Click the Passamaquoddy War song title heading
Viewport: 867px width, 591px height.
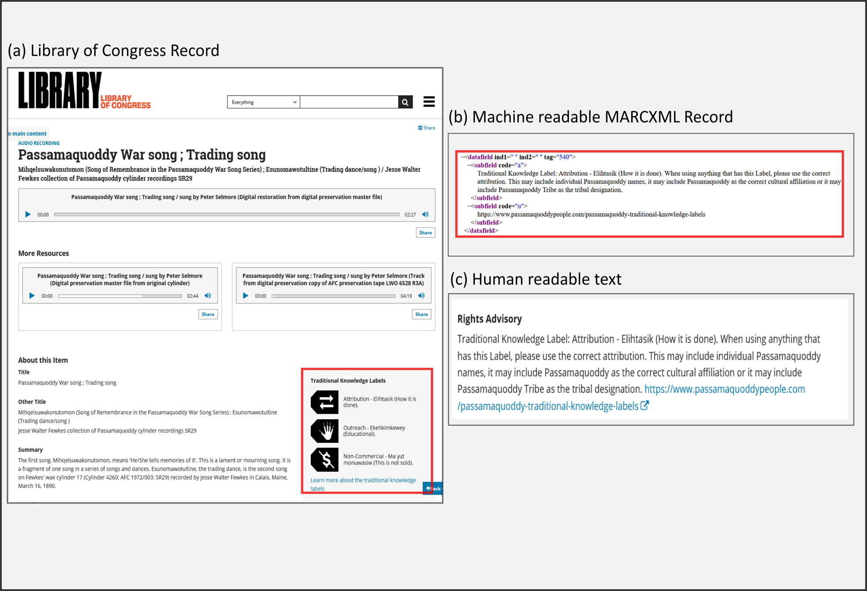[x=142, y=154]
